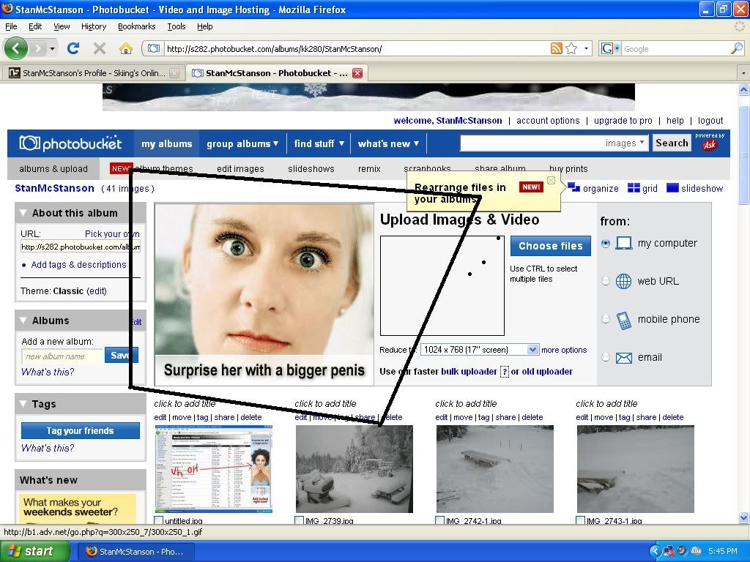Select the mobile phone upload source

coord(606,319)
